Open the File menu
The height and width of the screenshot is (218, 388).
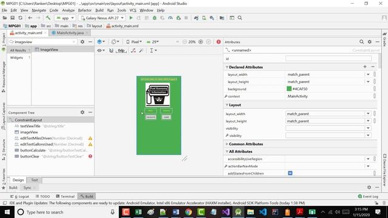4,10
